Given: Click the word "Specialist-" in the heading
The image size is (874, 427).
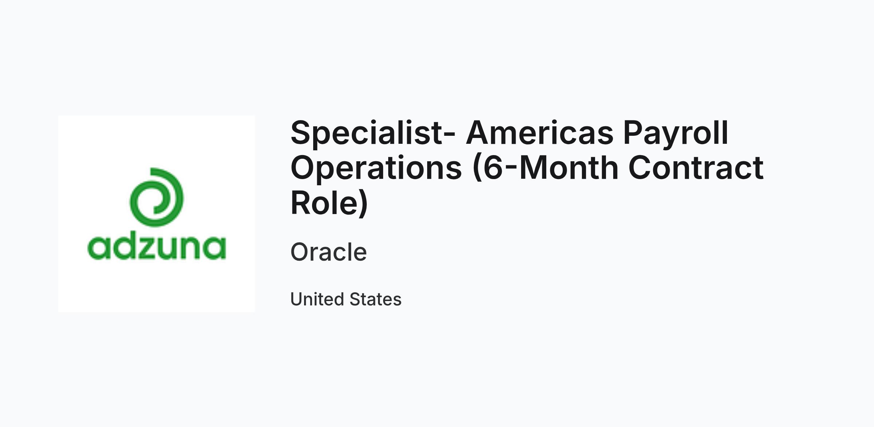Looking at the screenshot, I should click(373, 133).
